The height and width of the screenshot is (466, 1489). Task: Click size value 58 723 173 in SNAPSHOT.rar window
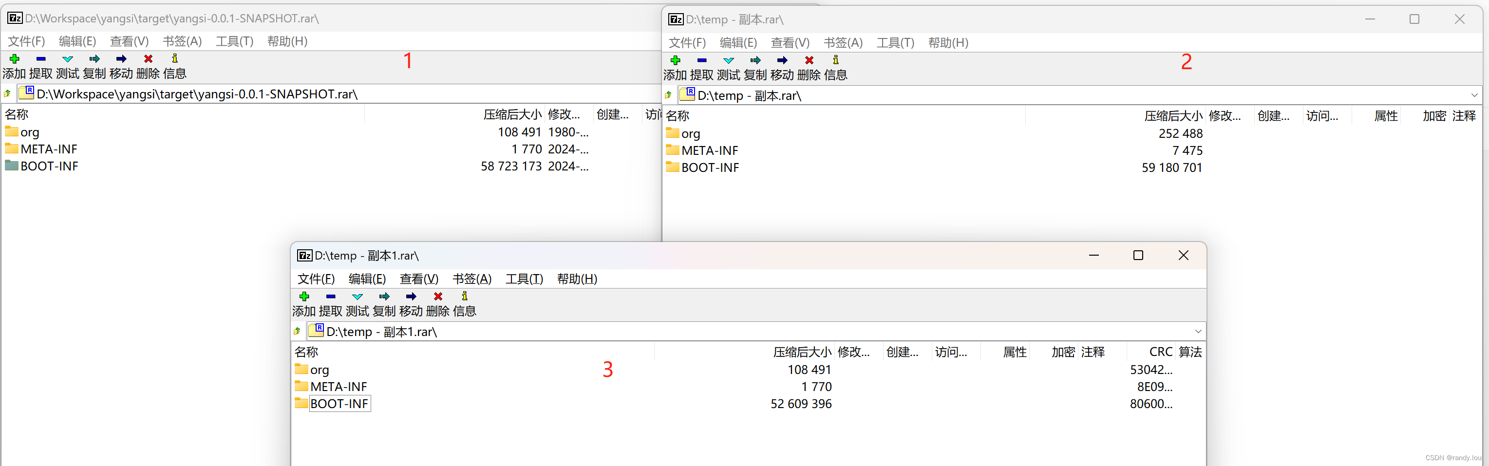tap(511, 167)
